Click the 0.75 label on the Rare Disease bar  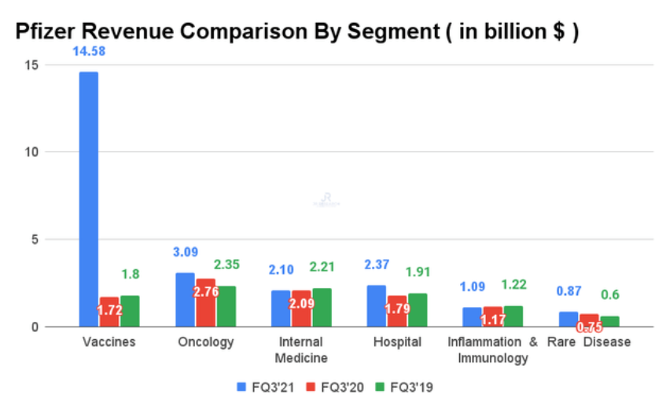(589, 327)
